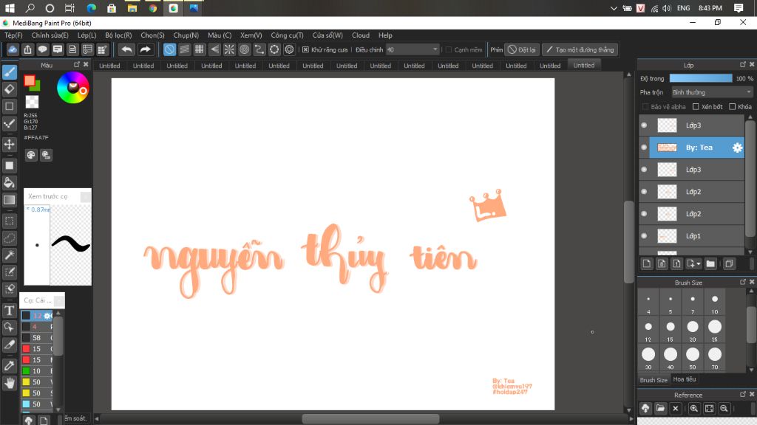Toggle Bảo vệ alpha checkbox
Image resolution: width=757 pixels, height=425 pixels.
click(645, 106)
